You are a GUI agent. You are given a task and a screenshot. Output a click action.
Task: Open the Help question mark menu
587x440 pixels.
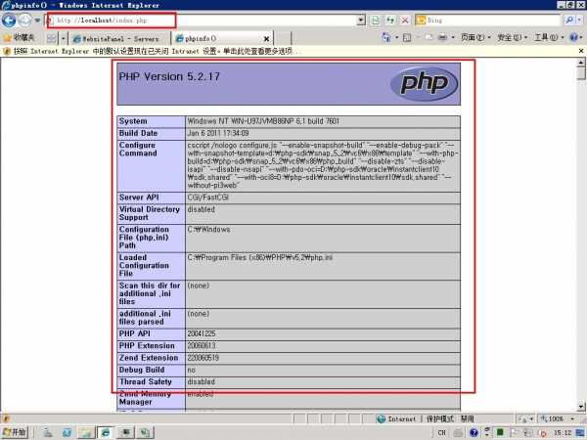(x=575, y=37)
